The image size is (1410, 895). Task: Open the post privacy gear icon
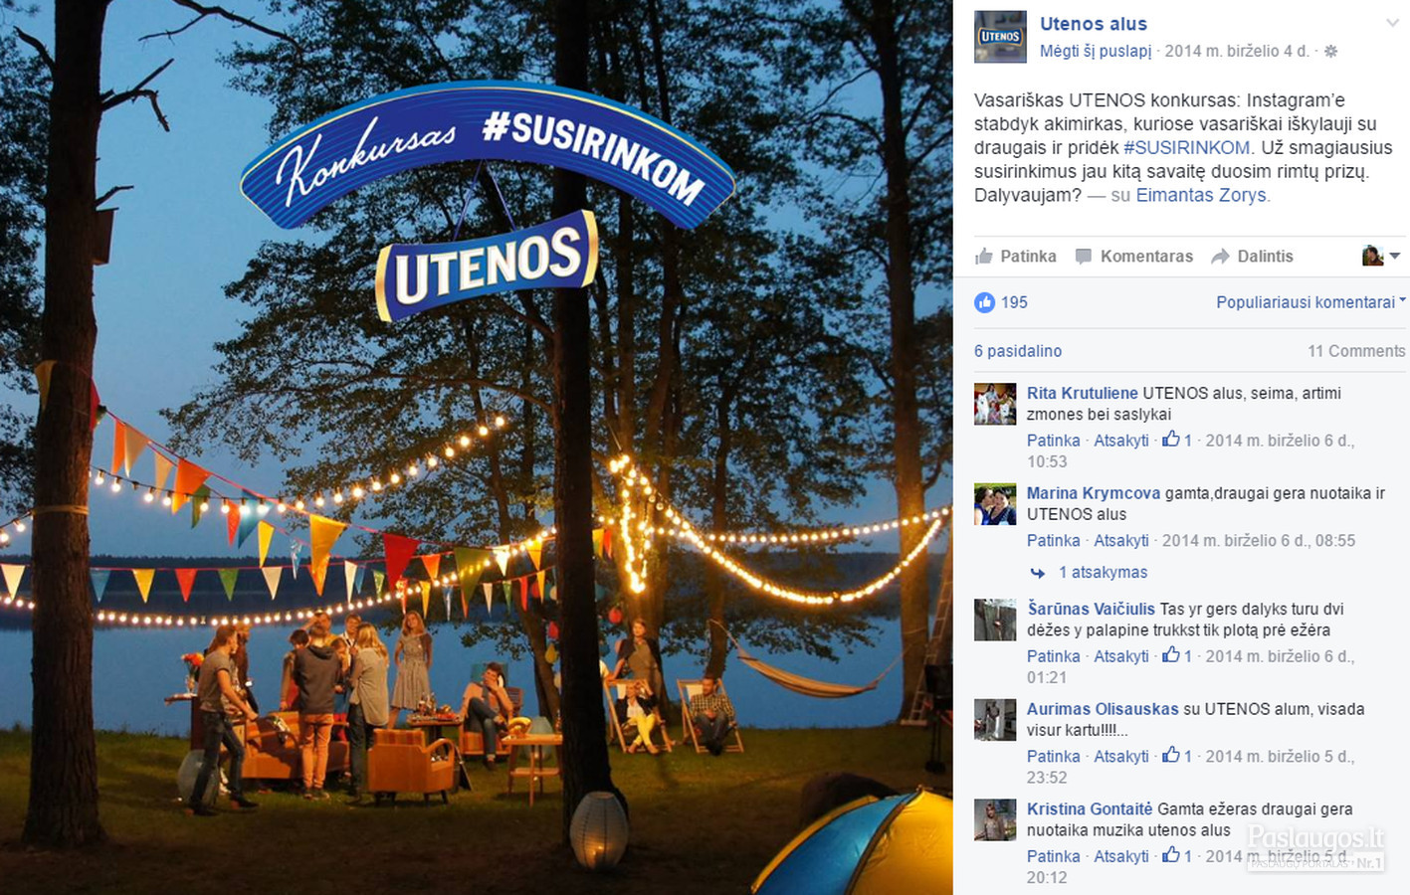click(x=1330, y=51)
